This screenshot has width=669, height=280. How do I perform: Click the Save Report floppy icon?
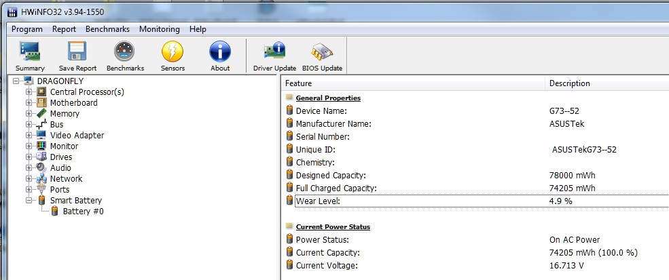tap(77, 52)
